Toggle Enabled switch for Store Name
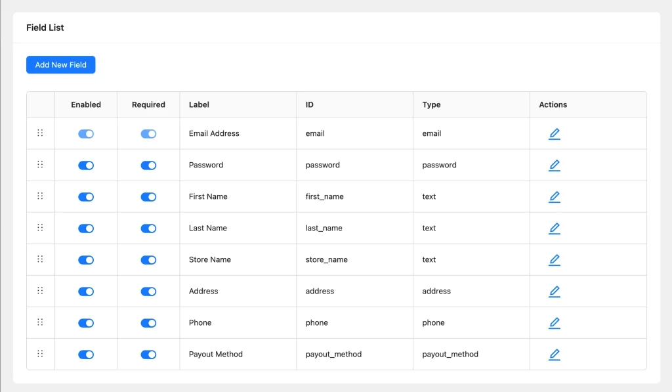Image resolution: width=672 pixels, height=392 pixels. [86, 260]
